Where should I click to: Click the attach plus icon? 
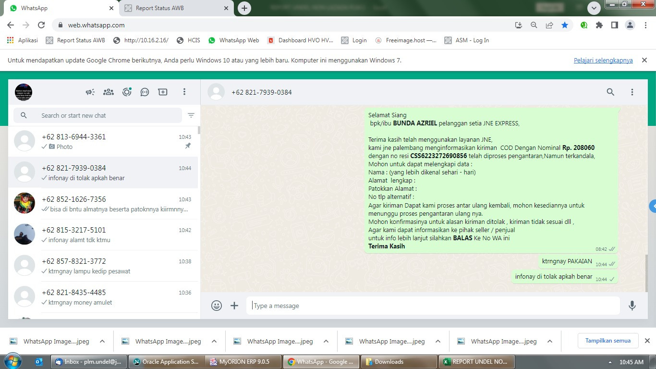point(234,306)
